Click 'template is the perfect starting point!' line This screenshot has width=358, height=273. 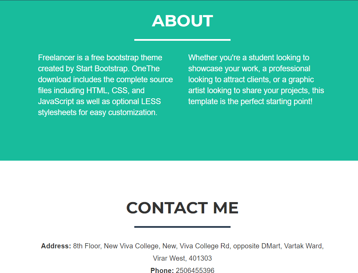pos(250,101)
